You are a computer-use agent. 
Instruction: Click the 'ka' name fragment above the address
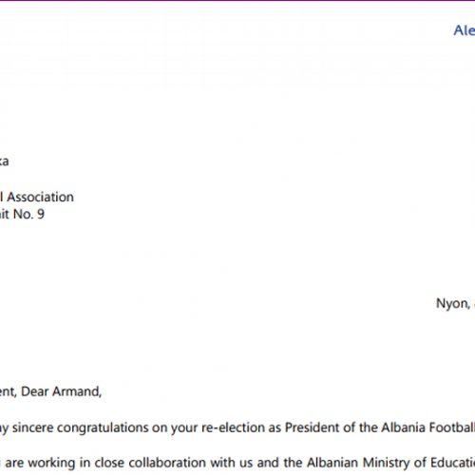[4, 161]
